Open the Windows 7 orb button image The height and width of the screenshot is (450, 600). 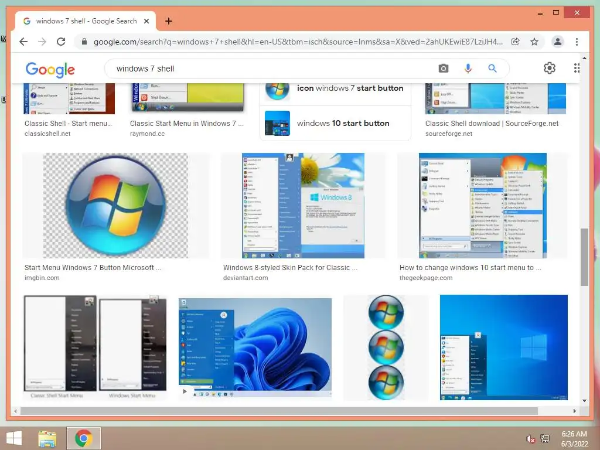[x=115, y=206]
